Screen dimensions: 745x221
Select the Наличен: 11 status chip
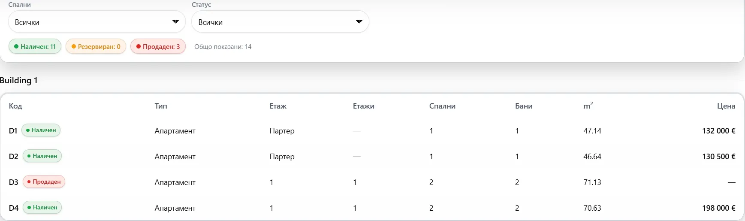[35, 46]
